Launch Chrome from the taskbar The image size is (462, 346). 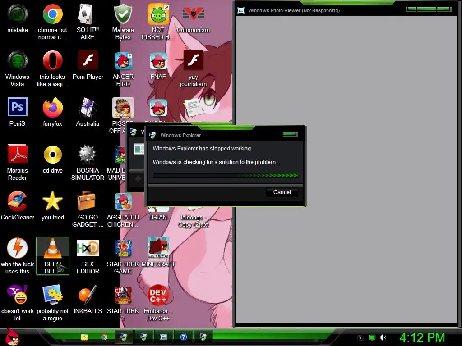(104, 337)
